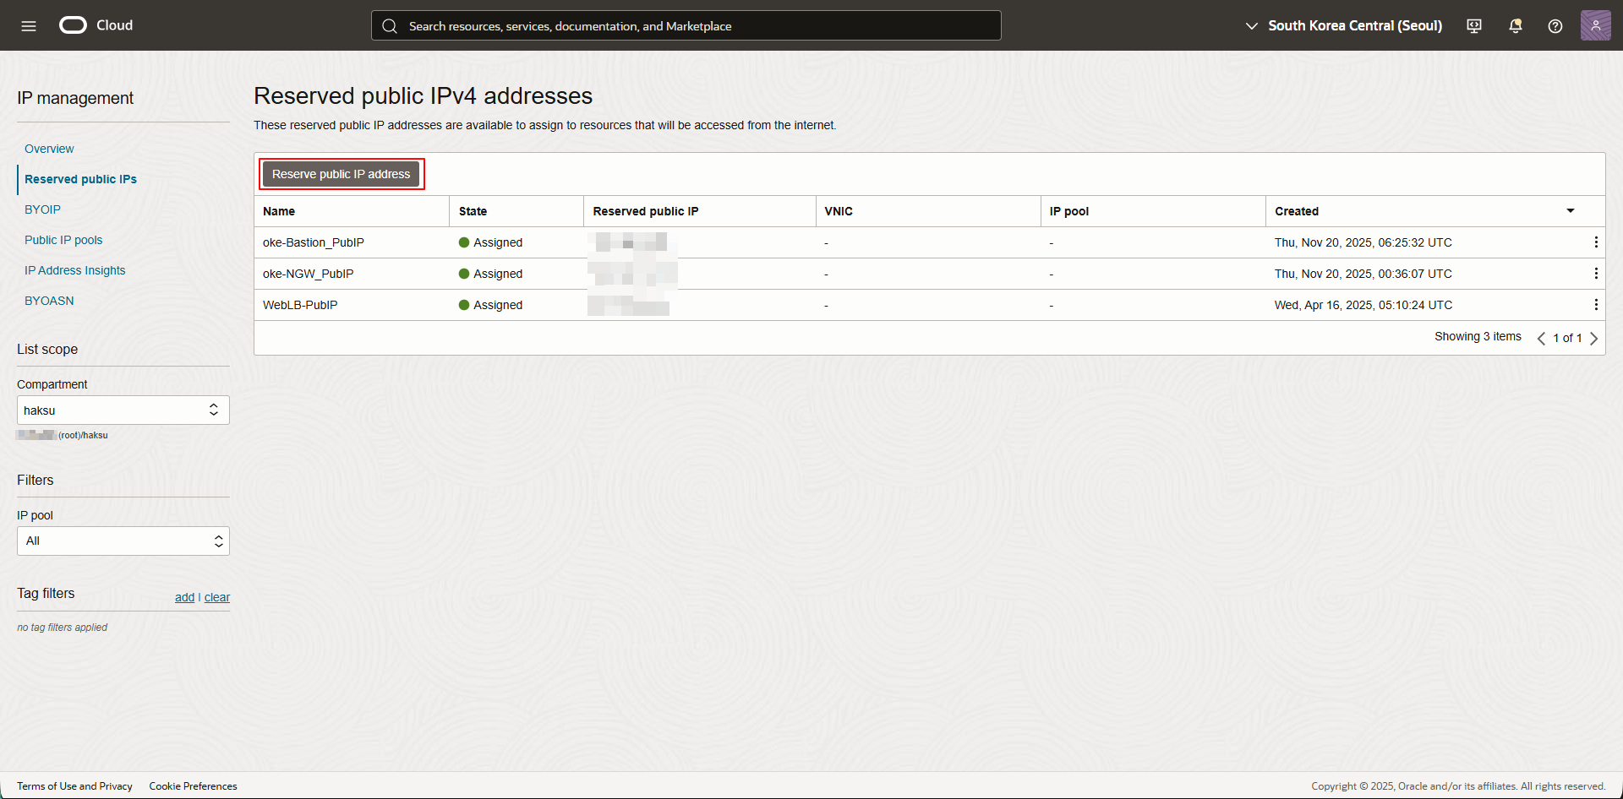Open the Compartment haksu dropdown
The height and width of the screenshot is (799, 1623).
123,410
